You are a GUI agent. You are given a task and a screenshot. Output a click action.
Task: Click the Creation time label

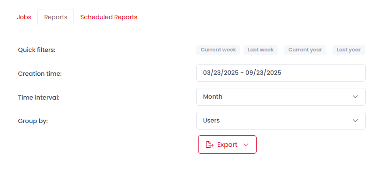pyautogui.click(x=40, y=74)
